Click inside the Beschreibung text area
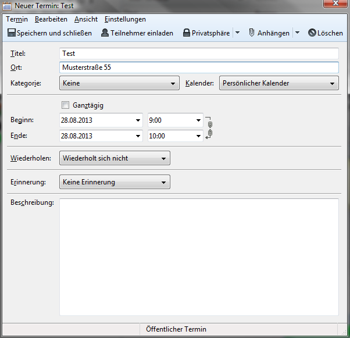Image resolution: width=350 pixels, height=338 pixels. coord(199,256)
